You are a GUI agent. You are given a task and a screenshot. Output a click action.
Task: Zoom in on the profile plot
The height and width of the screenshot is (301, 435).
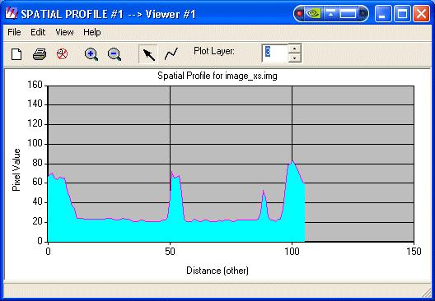(x=91, y=54)
